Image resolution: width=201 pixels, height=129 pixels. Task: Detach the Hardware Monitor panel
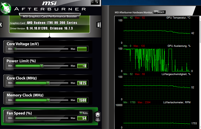click(159, 12)
